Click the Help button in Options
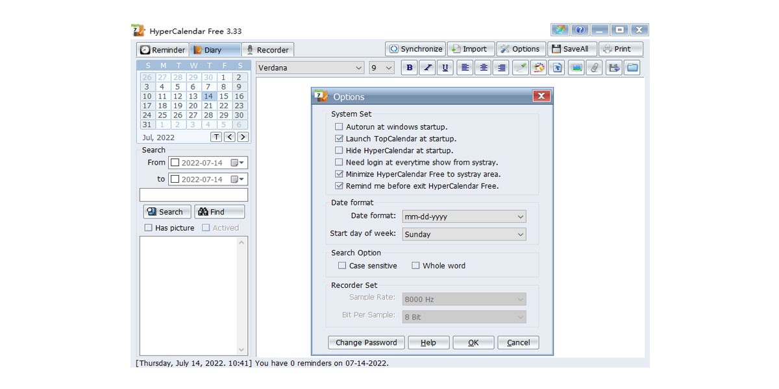This screenshot has height=389, width=779. tap(428, 342)
